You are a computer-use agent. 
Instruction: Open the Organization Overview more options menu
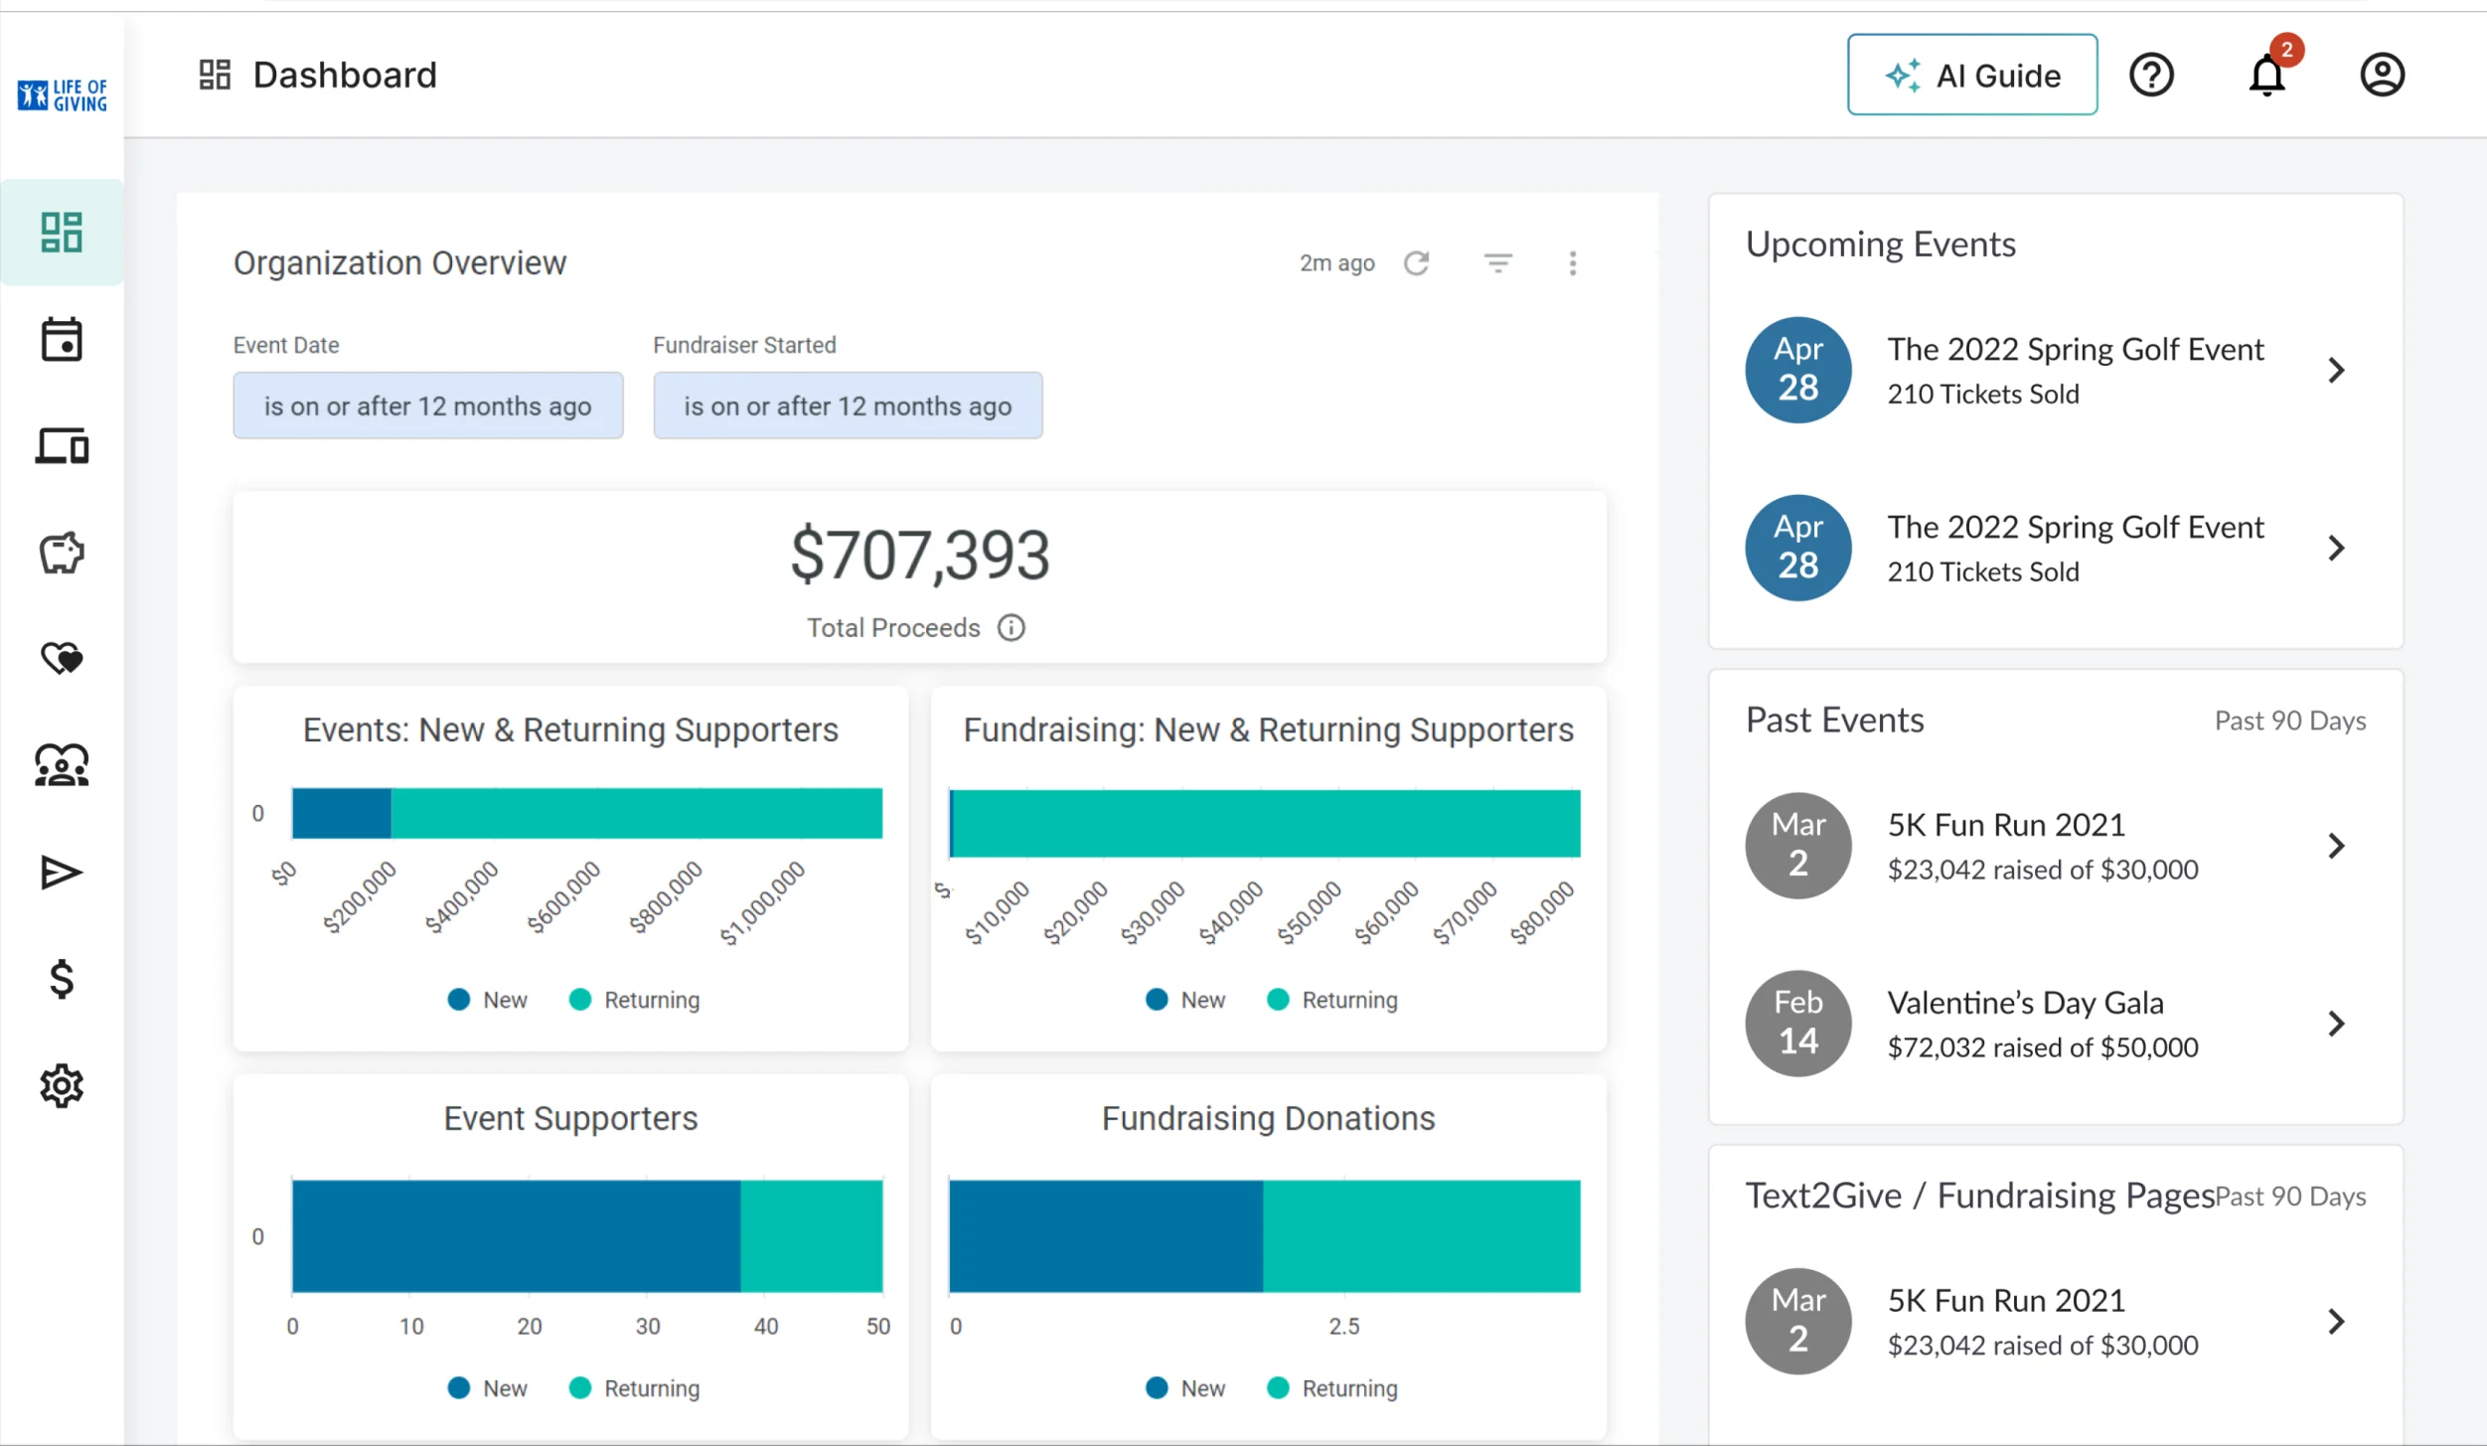click(x=1573, y=262)
